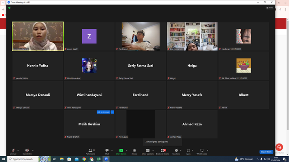This screenshot has width=289, height=162.
Task: Select Kurnia Andarnisa's video tile
Action: click(x=38, y=36)
